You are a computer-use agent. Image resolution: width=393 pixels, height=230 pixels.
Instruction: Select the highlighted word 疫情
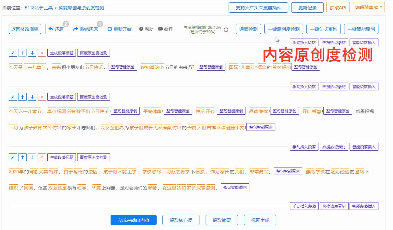point(78,172)
